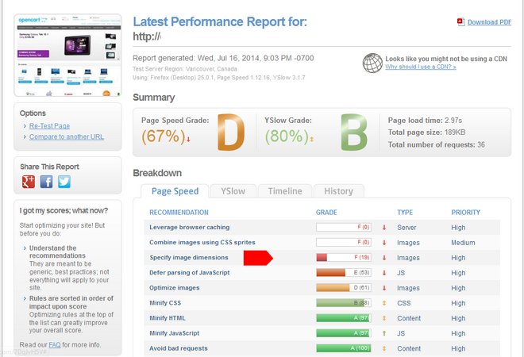Click the Re-Test Page link
Image resolution: width=524 pixels, height=357 pixels.
(49, 126)
